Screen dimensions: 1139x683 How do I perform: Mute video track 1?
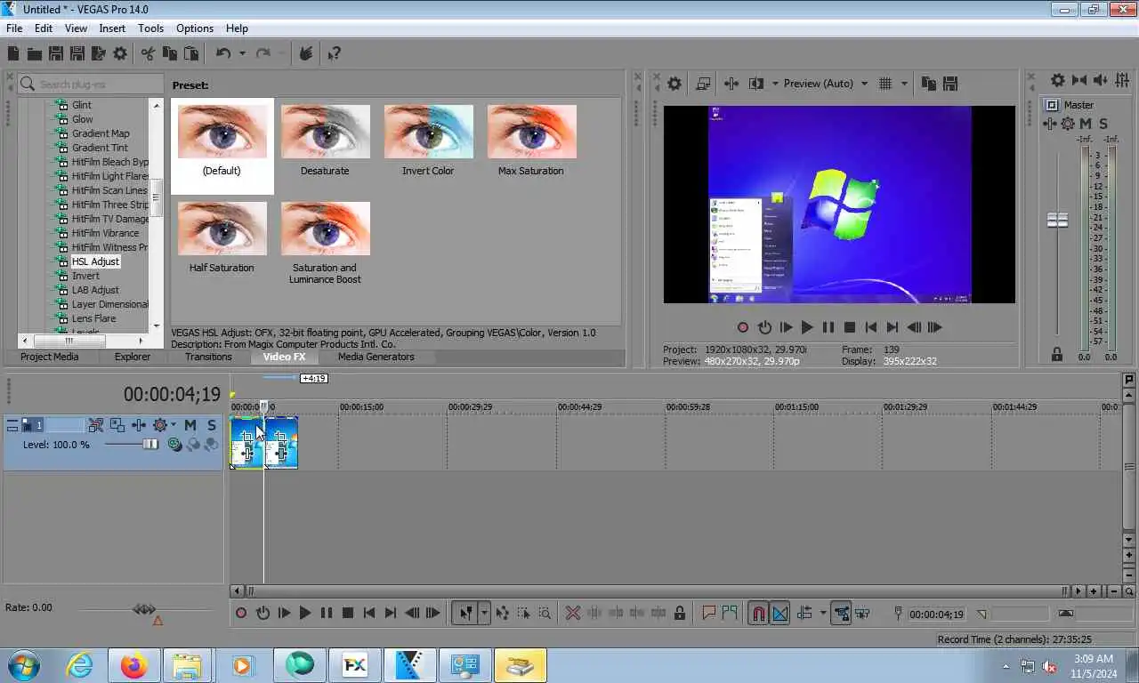click(190, 425)
